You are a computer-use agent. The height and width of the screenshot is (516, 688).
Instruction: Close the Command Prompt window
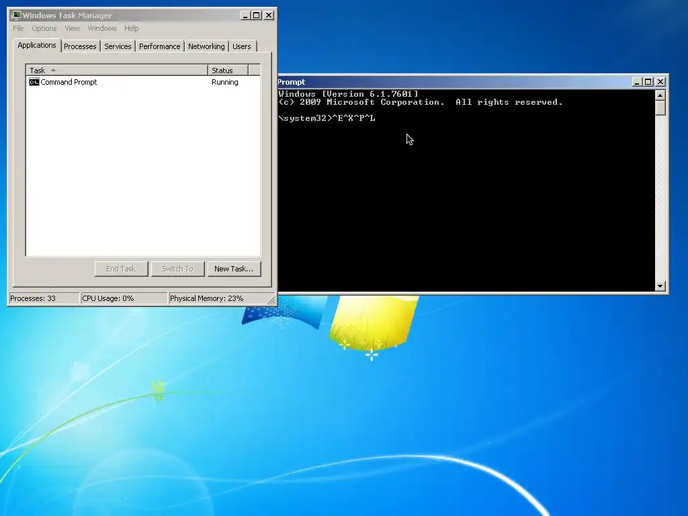pyautogui.click(x=660, y=81)
